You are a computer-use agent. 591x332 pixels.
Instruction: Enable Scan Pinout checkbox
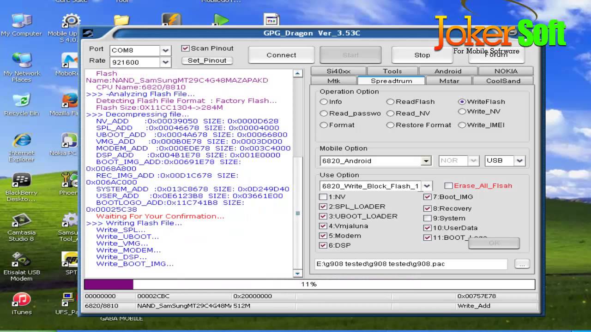coord(185,48)
